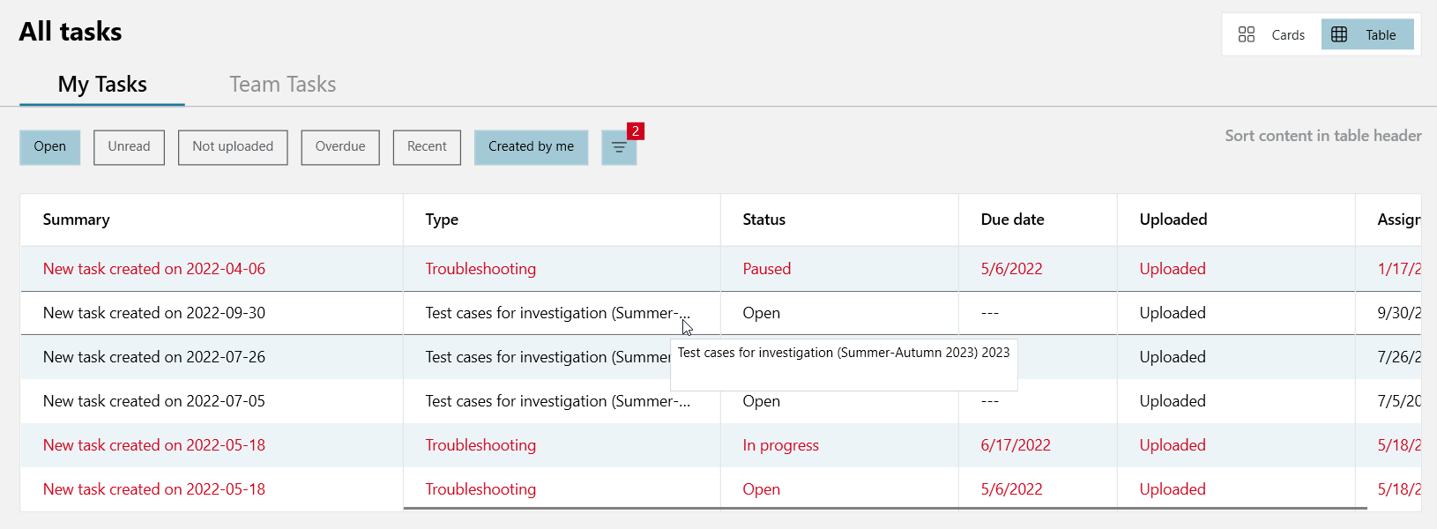Screen dimensions: 1437x529
Task: Toggle the Overdue filter chip
Action: coord(340,147)
